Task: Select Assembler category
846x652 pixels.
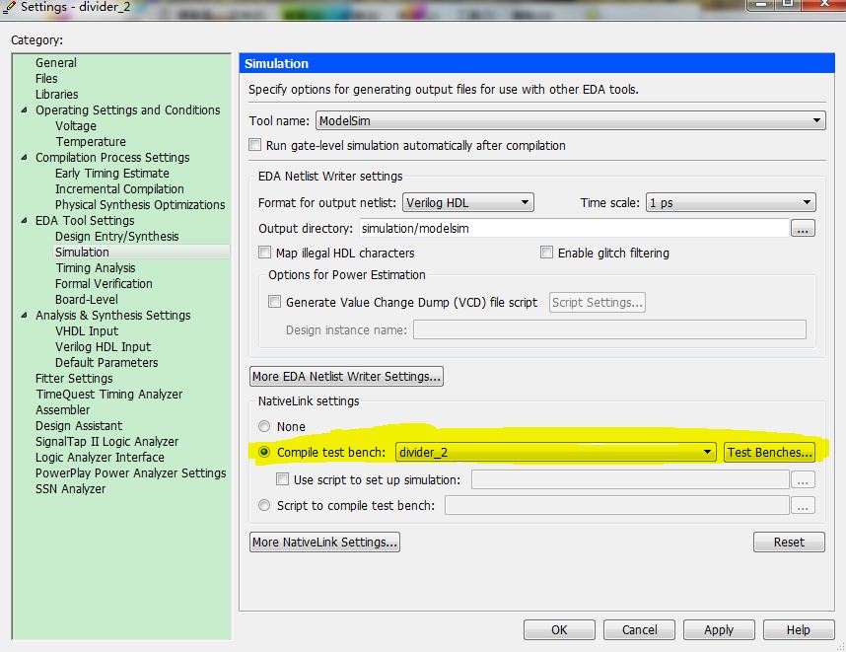Action: [62, 409]
